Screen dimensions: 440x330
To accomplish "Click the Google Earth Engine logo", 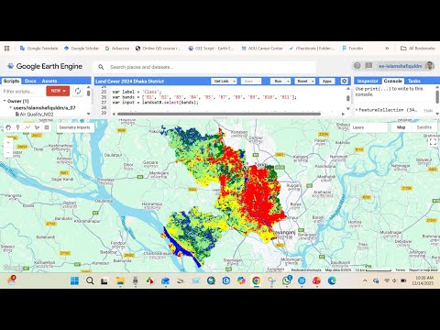I will coord(45,66).
